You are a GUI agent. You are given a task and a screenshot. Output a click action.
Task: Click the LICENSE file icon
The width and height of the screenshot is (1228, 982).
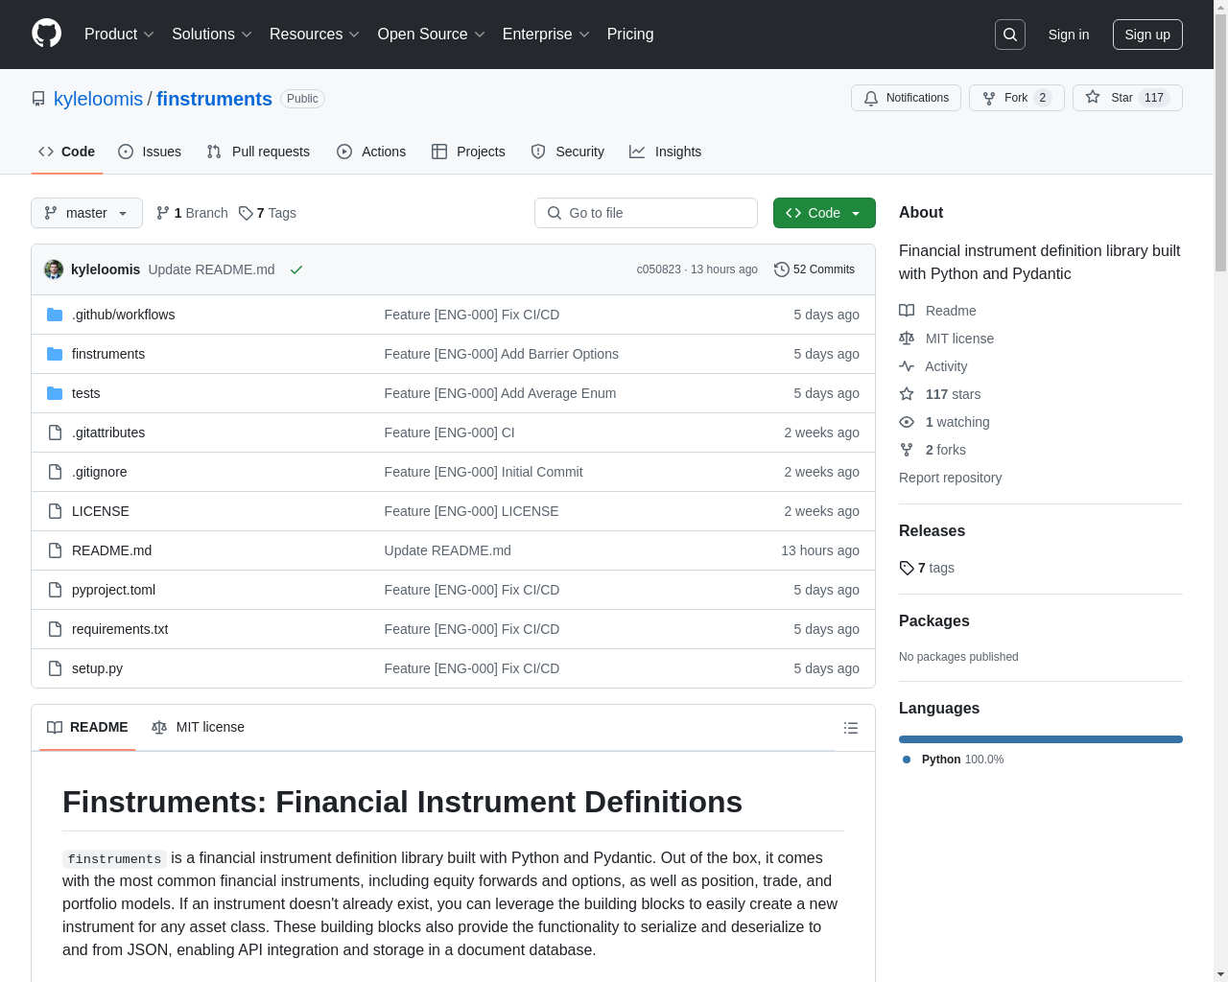(x=55, y=511)
